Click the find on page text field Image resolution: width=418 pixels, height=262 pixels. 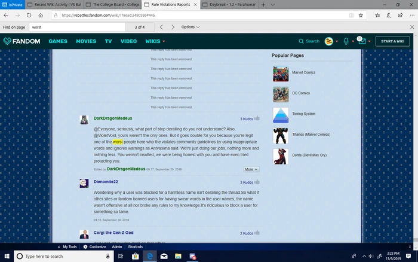(x=77, y=27)
